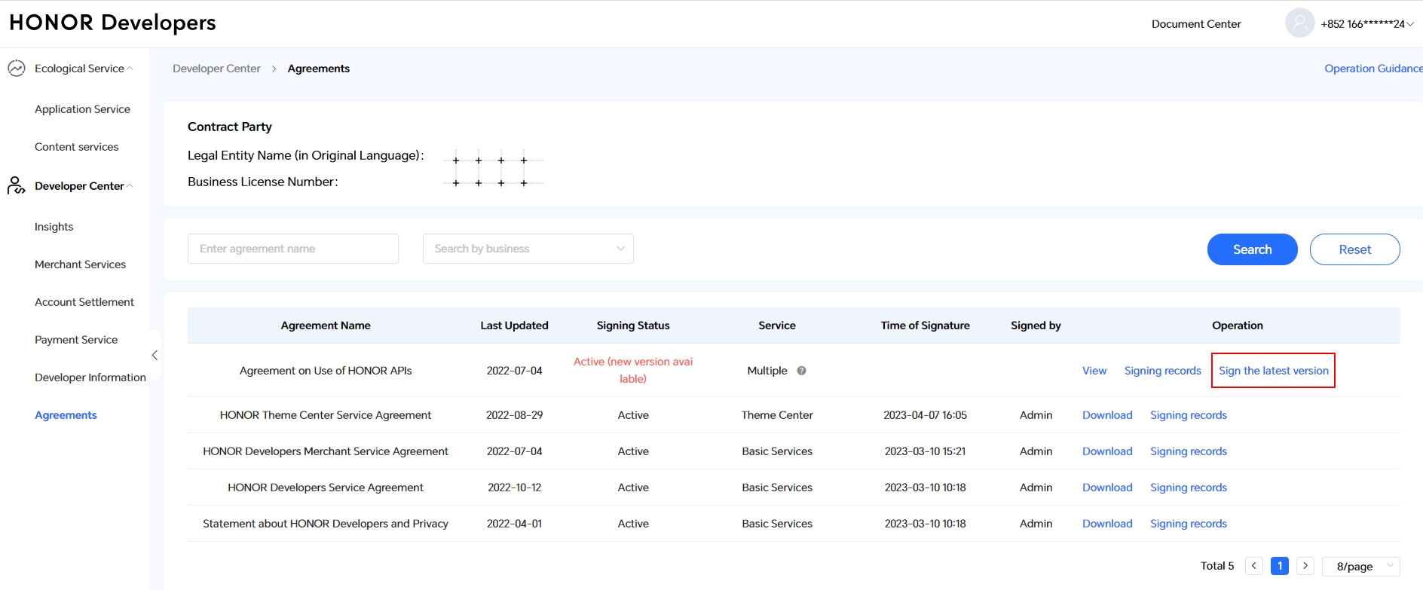Open Merchant Services in sidebar

80,264
